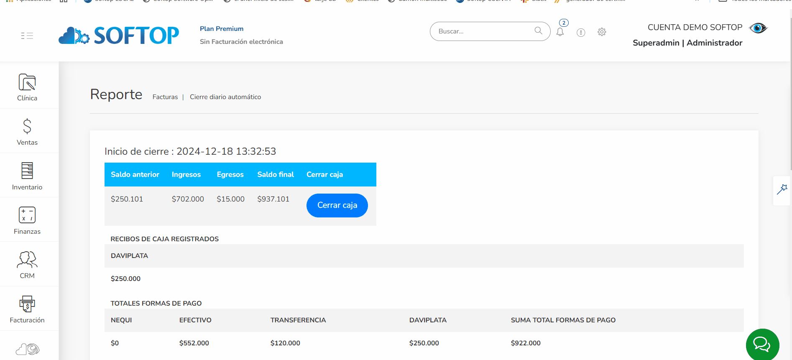The width and height of the screenshot is (792, 360).
Task: Open notifications bell with badge
Action: 561,29
